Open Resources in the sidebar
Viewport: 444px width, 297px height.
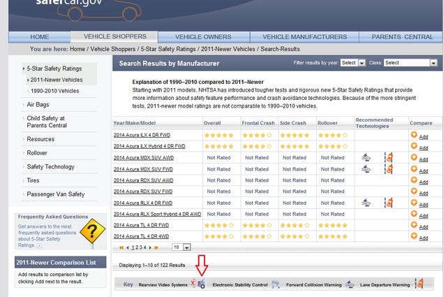40,139
